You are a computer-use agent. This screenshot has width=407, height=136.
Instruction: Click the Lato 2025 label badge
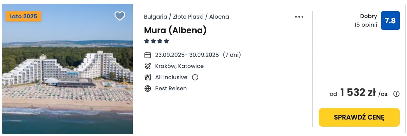click(23, 16)
